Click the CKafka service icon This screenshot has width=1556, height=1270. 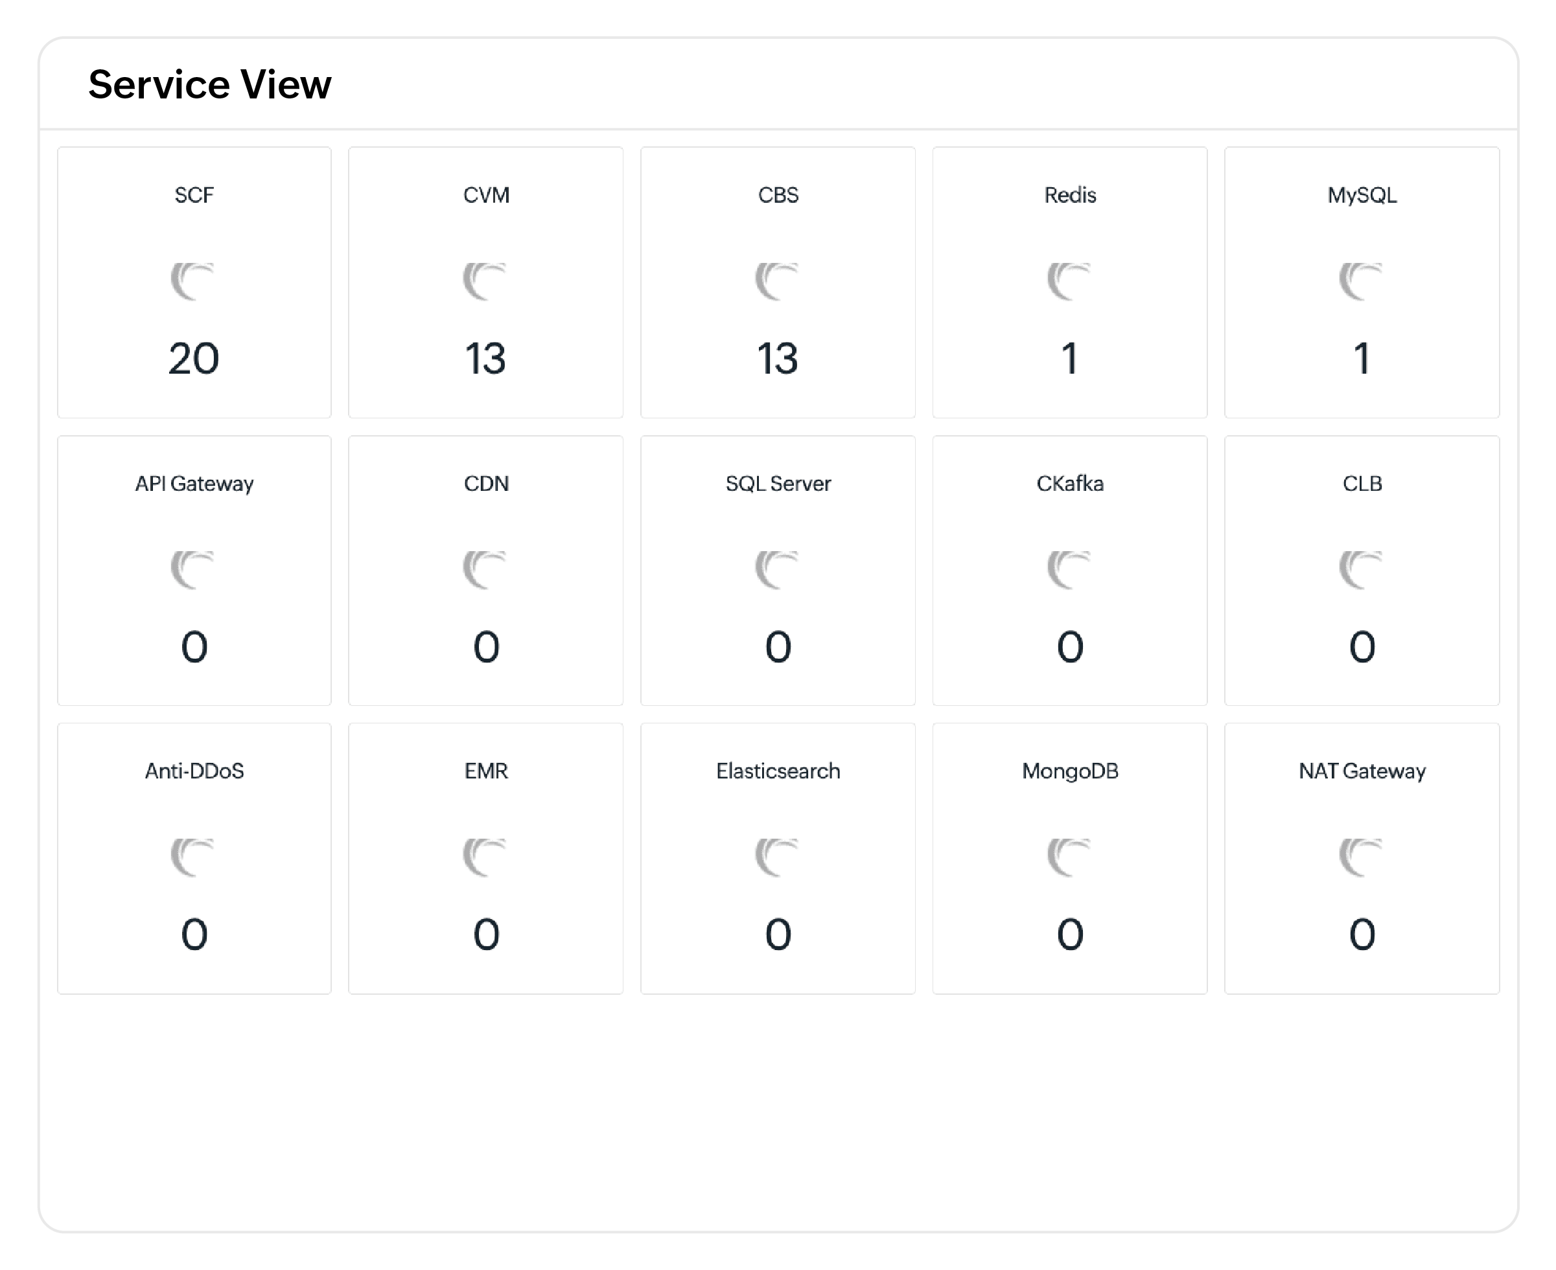(x=1069, y=569)
